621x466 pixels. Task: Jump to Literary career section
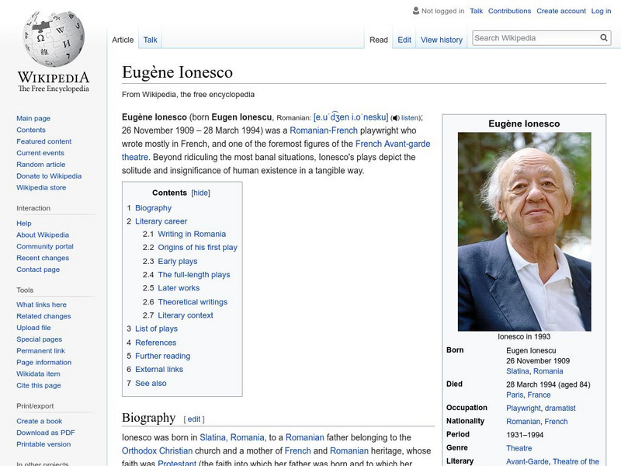161,221
